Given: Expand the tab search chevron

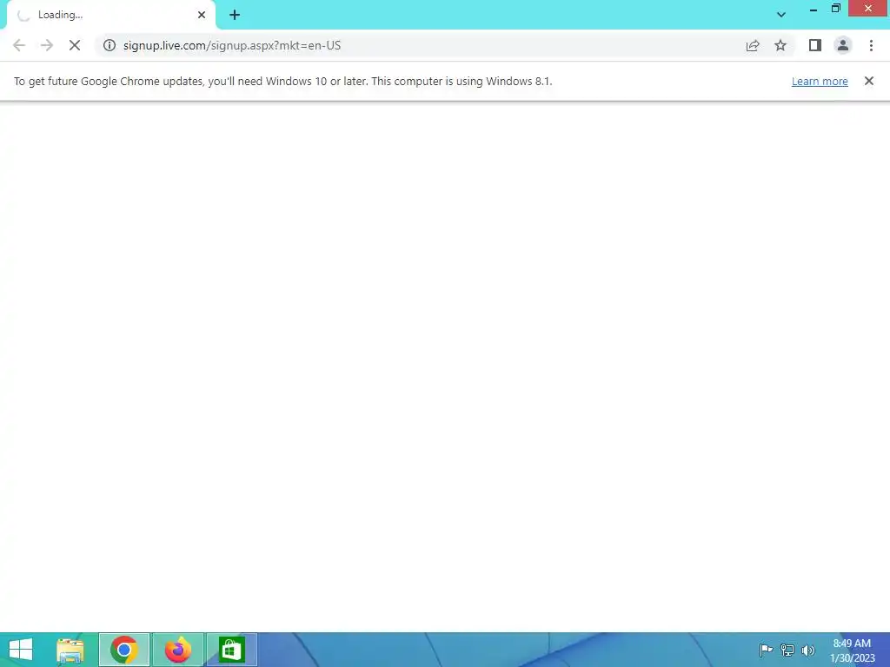Looking at the screenshot, I should coord(781,15).
